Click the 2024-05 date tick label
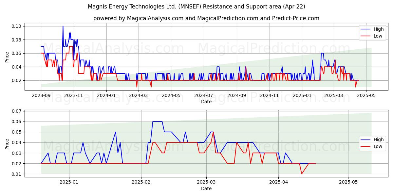The width and height of the screenshot is (393, 196). point(171,96)
